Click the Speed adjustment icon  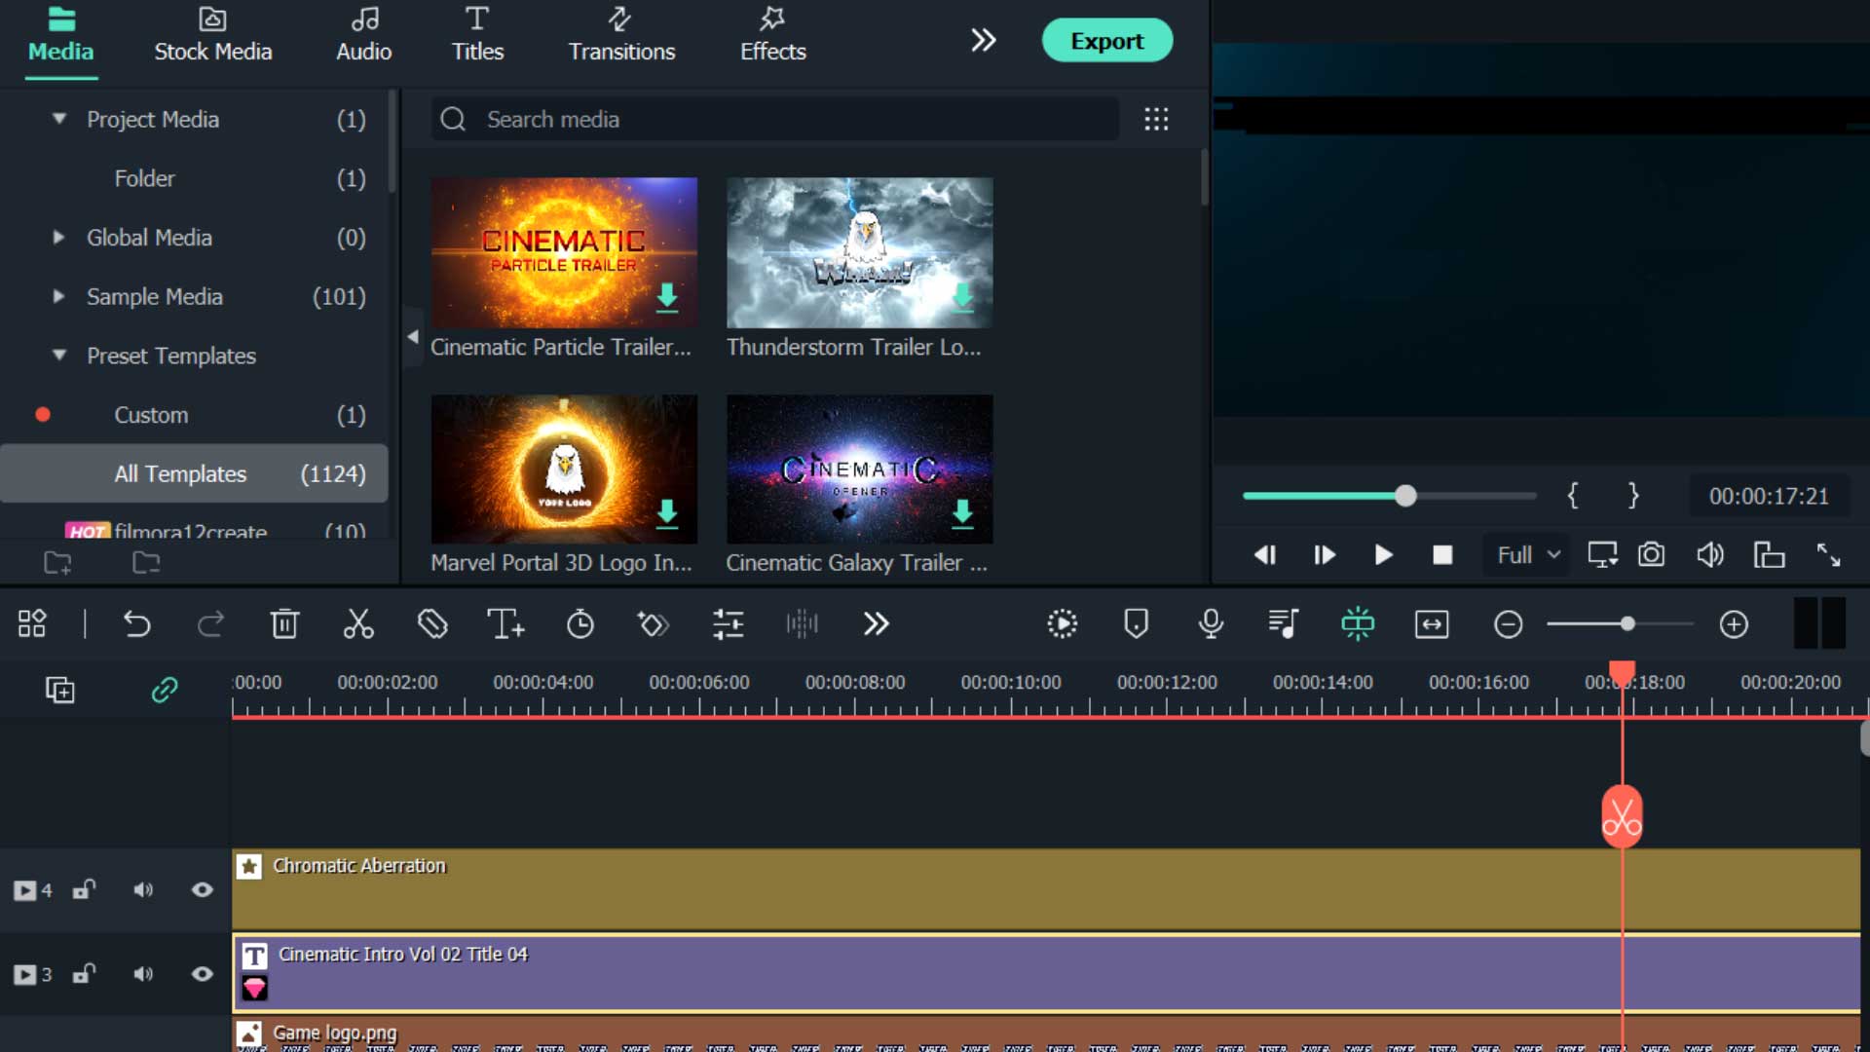tap(580, 624)
